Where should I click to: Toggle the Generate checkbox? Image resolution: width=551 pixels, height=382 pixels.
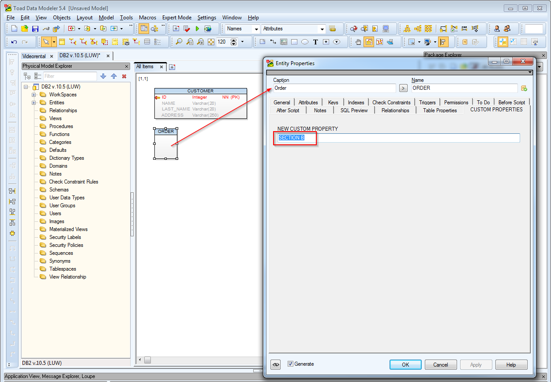(x=290, y=364)
